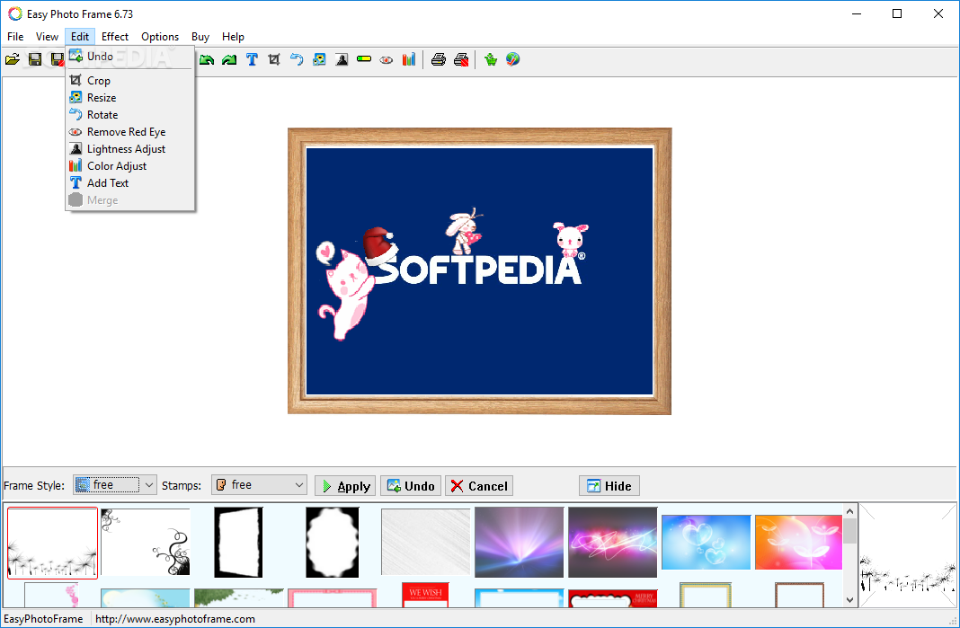Image resolution: width=960 pixels, height=628 pixels.
Task: Click the Save floppy disk toolbar icon
Action: (35, 59)
